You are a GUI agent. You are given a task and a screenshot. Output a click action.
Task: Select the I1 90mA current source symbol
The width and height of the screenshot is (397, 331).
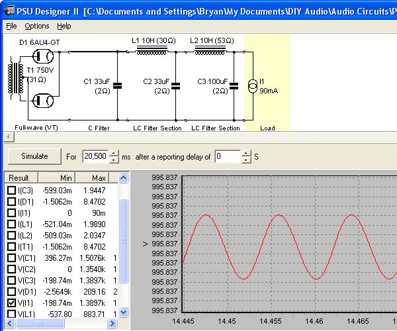tap(253, 86)
